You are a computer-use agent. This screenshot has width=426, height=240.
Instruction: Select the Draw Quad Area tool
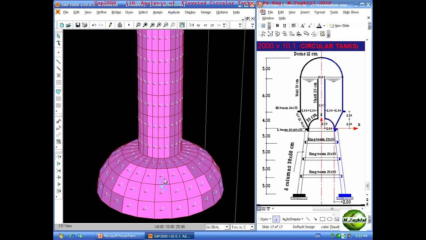(x=59, y=92)
